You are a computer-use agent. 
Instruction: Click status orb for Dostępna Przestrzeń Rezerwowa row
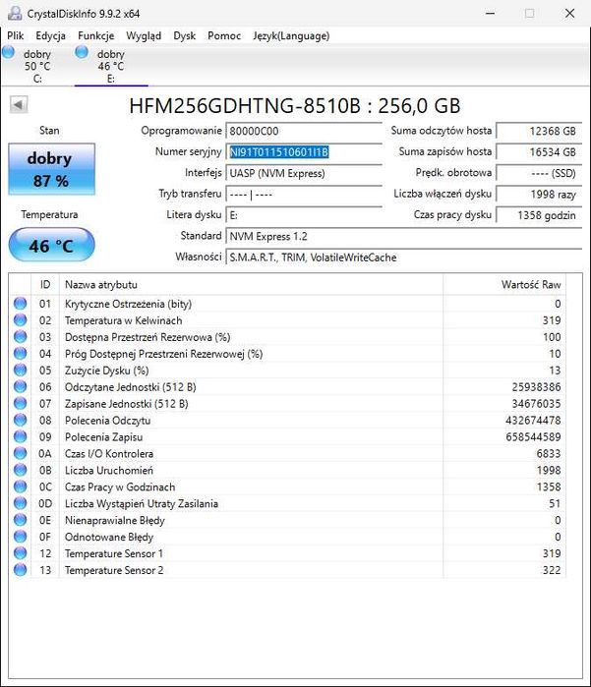[21, 337]
